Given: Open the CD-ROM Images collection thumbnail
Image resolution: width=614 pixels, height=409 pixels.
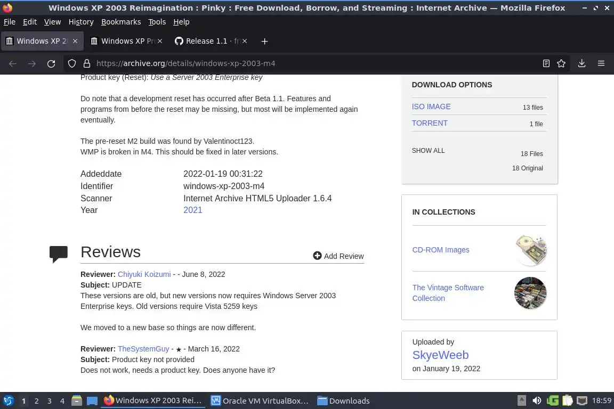Looking at the screenshot, I should (x=531, y=250).
